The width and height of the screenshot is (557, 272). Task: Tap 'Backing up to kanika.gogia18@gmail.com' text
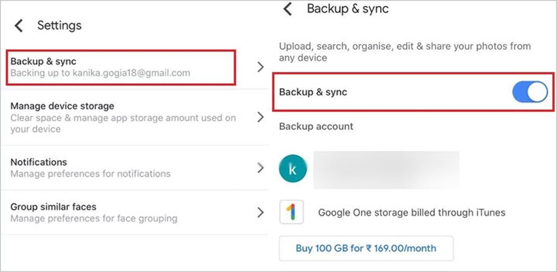[100, 73]
